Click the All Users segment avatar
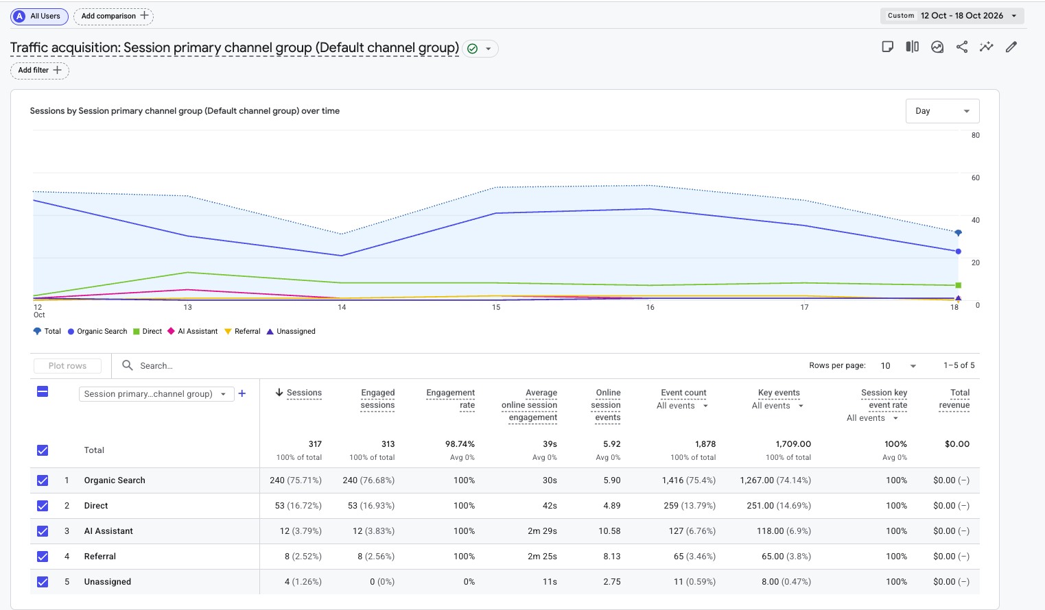Viewport: 1045px width, 610px height. (x=19, y=16)
